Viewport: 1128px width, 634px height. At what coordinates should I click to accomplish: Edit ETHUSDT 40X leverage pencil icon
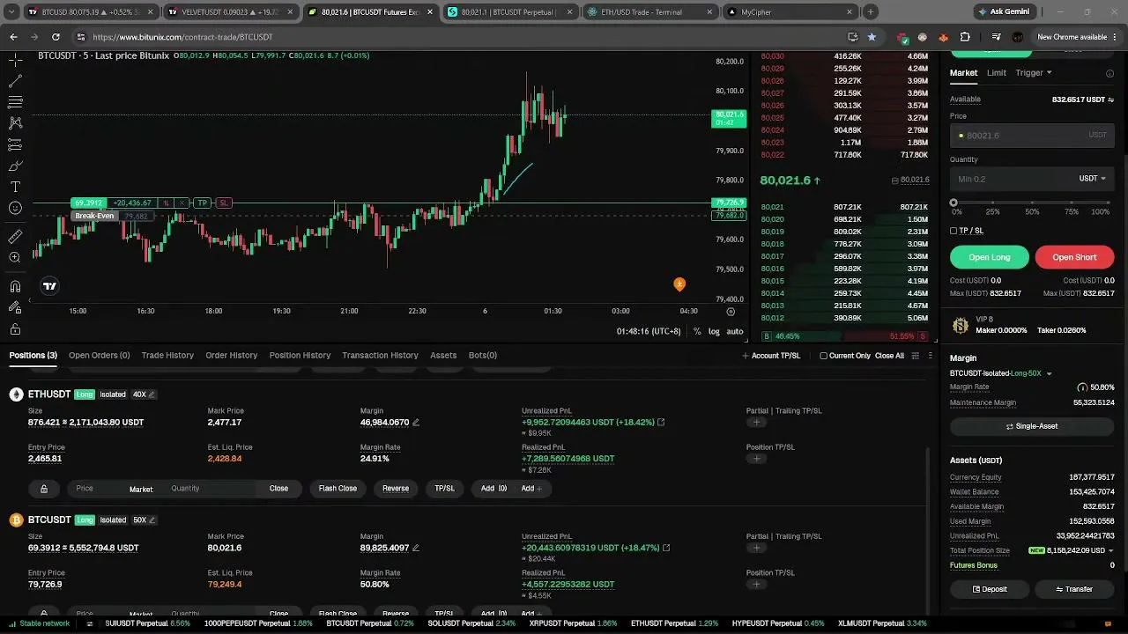152,394
